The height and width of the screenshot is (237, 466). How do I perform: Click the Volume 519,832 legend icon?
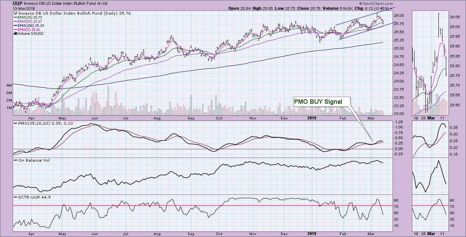click(15, 33)
